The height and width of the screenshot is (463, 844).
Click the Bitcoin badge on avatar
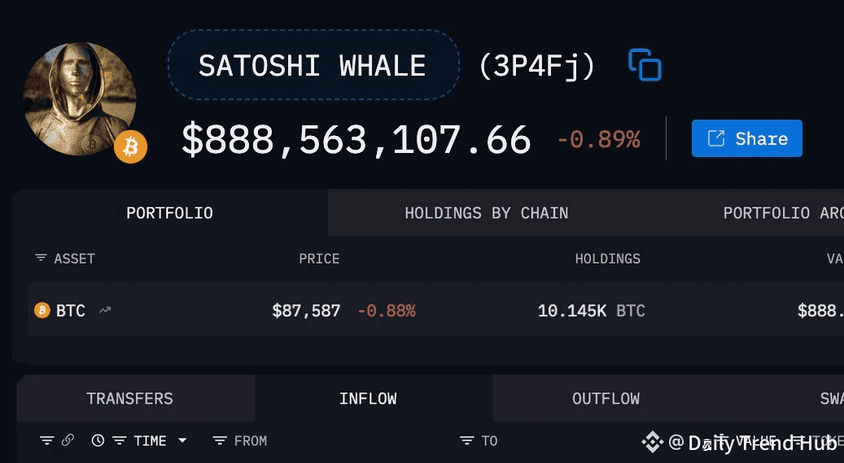[x=130, y=147]
